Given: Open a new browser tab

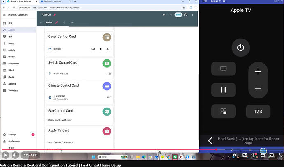Looking at the screenshot, I should point(75,2).
